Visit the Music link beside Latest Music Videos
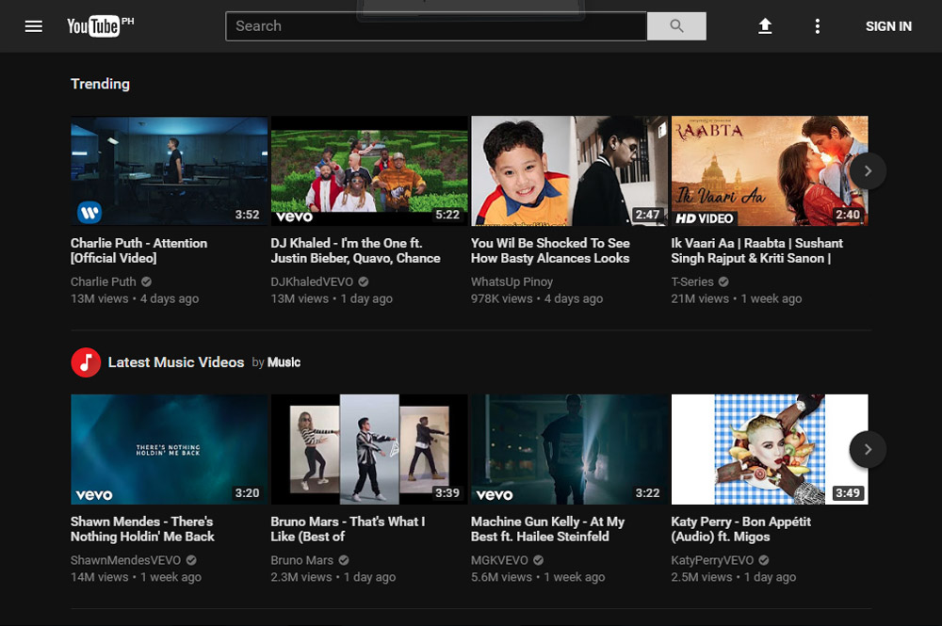This screenshot has height=626, width=942. point(285,361)
